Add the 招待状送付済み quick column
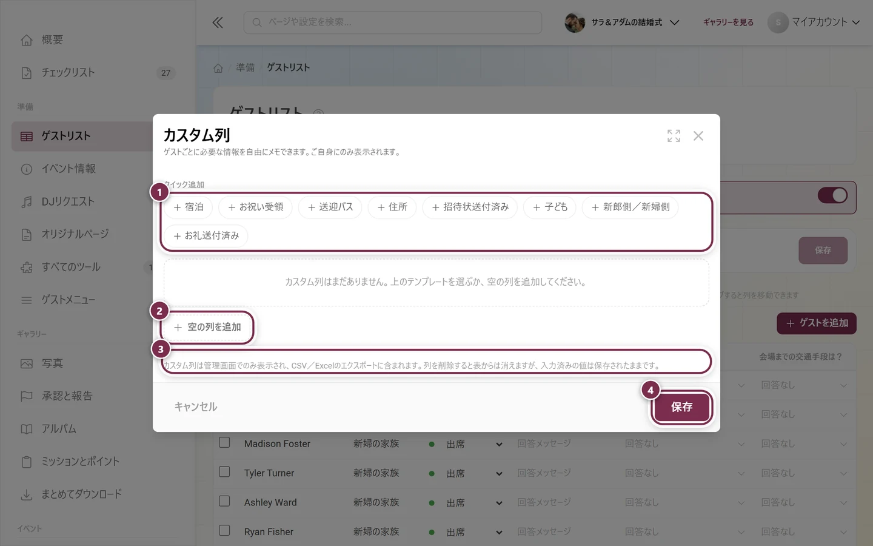Screen dimensions: 873x546 pyautogui.click(x=470, y=207)
